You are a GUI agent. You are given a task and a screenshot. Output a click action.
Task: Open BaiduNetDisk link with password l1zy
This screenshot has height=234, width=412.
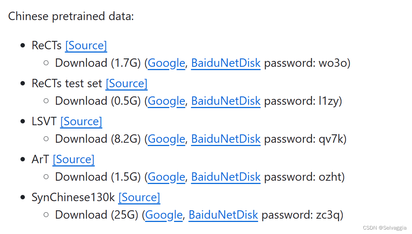pyautogui.click(x=226, y=101)
